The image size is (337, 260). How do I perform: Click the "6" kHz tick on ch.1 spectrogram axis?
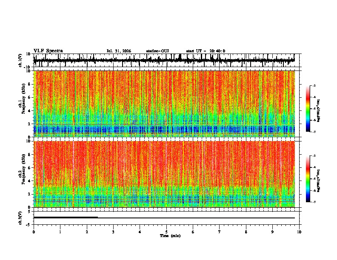pyautogui.click(x=30, y=97)
